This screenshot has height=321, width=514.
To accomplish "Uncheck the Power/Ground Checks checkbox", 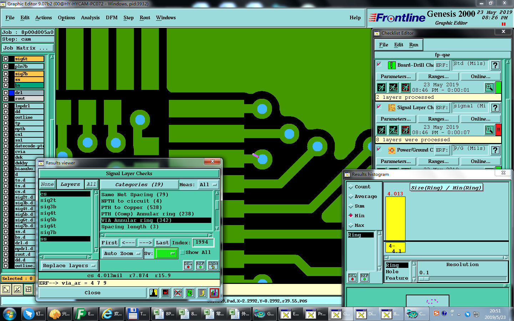I will 379,149.
